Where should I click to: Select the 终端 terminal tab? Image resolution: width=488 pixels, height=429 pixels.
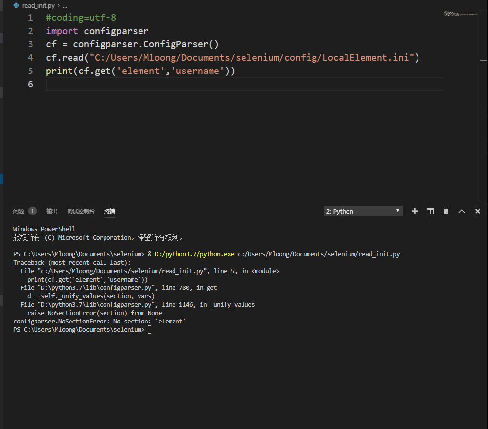[x=109, y=211]
